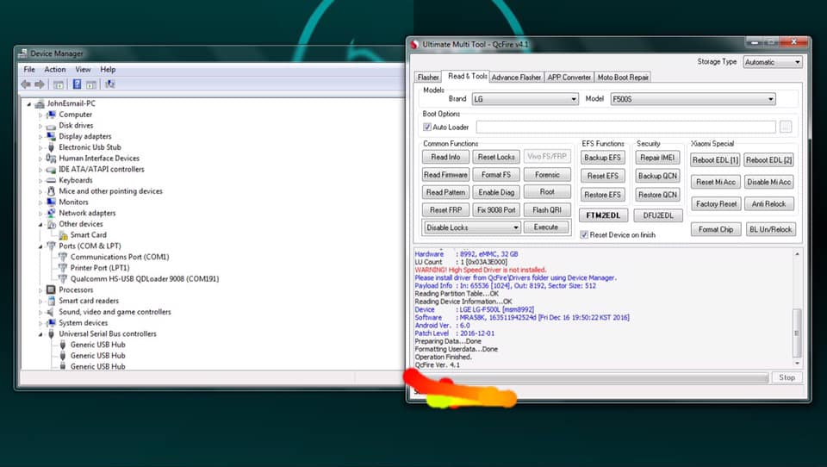Click the Forward arrow in Device Manager toolbar

coord(40,84)
